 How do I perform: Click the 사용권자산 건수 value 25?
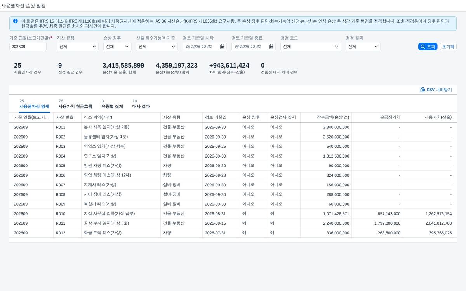(x=17, y=66)
